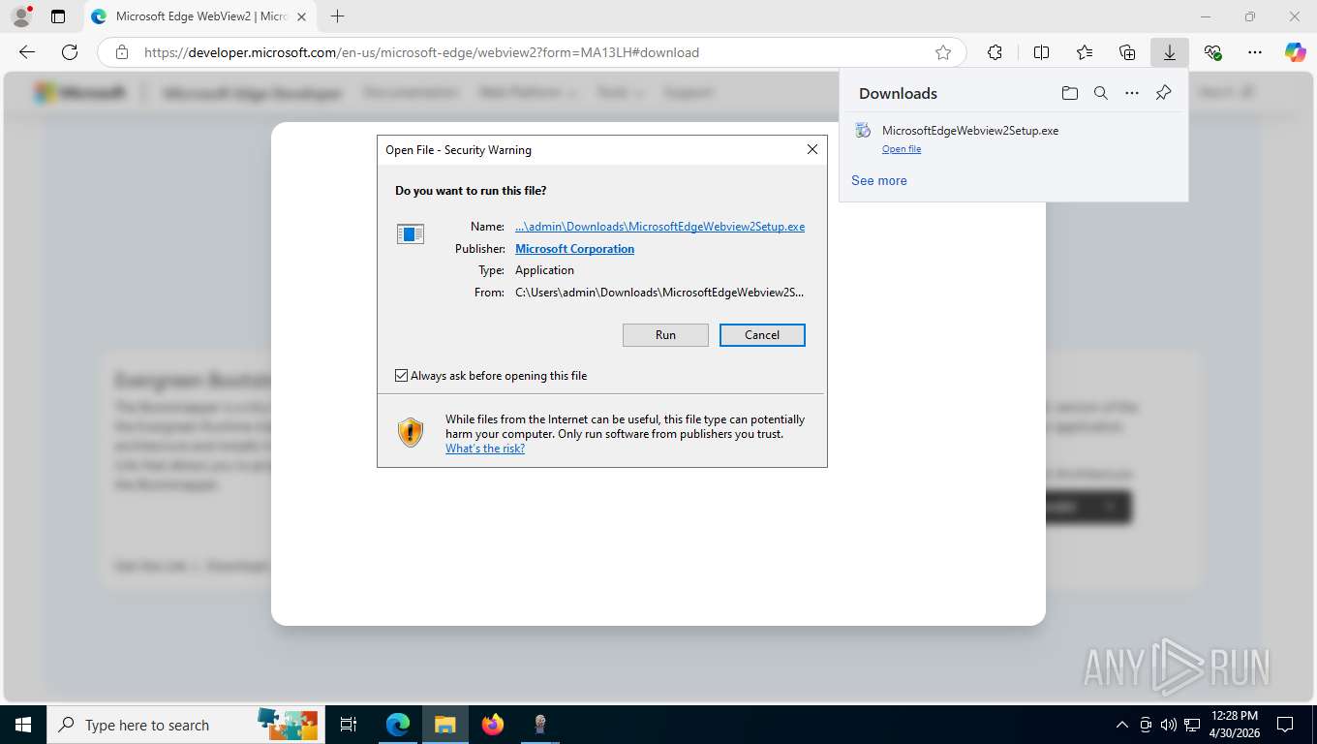Click the security shield warning icon

point(411,432)
